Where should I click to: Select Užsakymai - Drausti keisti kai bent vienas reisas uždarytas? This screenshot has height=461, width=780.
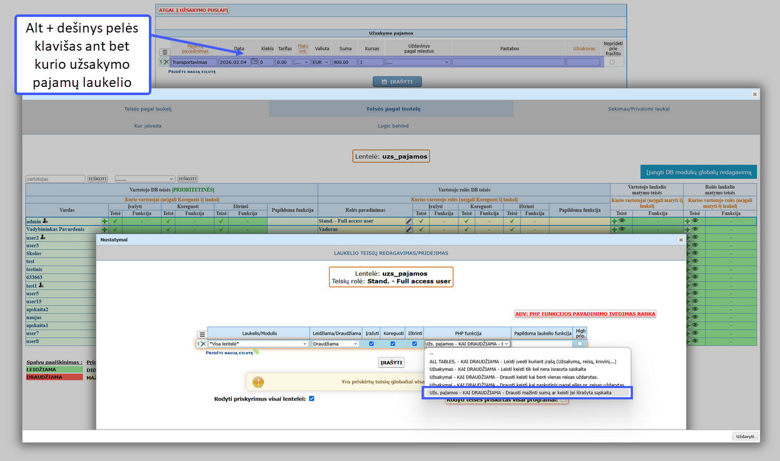coord(514,377)
